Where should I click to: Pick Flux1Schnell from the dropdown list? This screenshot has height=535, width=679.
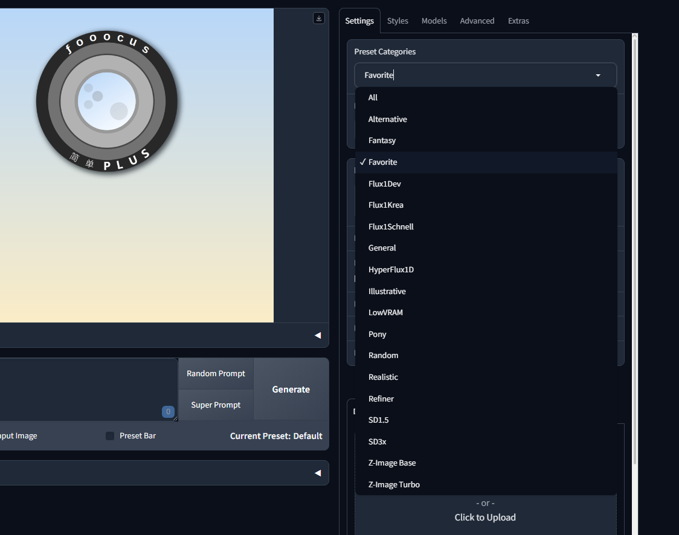click(x=486, y=227)
